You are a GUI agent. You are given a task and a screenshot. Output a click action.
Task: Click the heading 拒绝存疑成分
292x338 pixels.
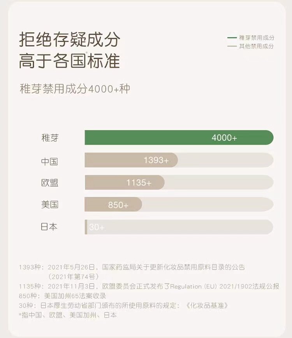point(70,40)
